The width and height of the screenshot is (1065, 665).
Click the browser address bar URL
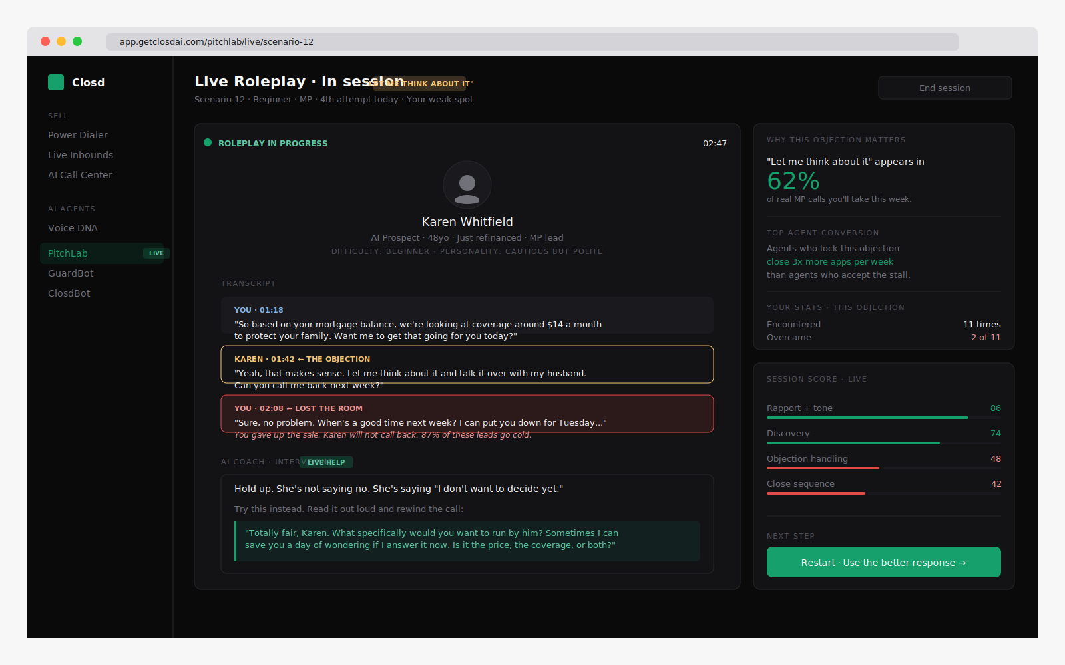[216, 41]
